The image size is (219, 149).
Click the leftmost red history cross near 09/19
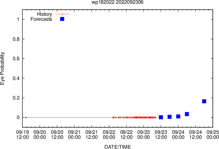(x=26, y=117)
